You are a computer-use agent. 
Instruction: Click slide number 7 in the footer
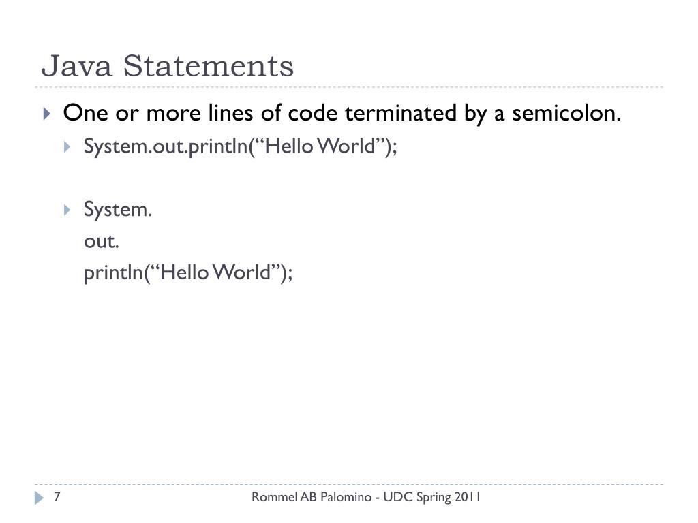tap(58, 497)
